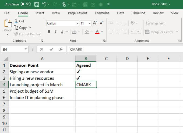Click the checkmark next to 'Signing on new vendor'
This screenshot has height=133, width=183.
pos(78,71)
